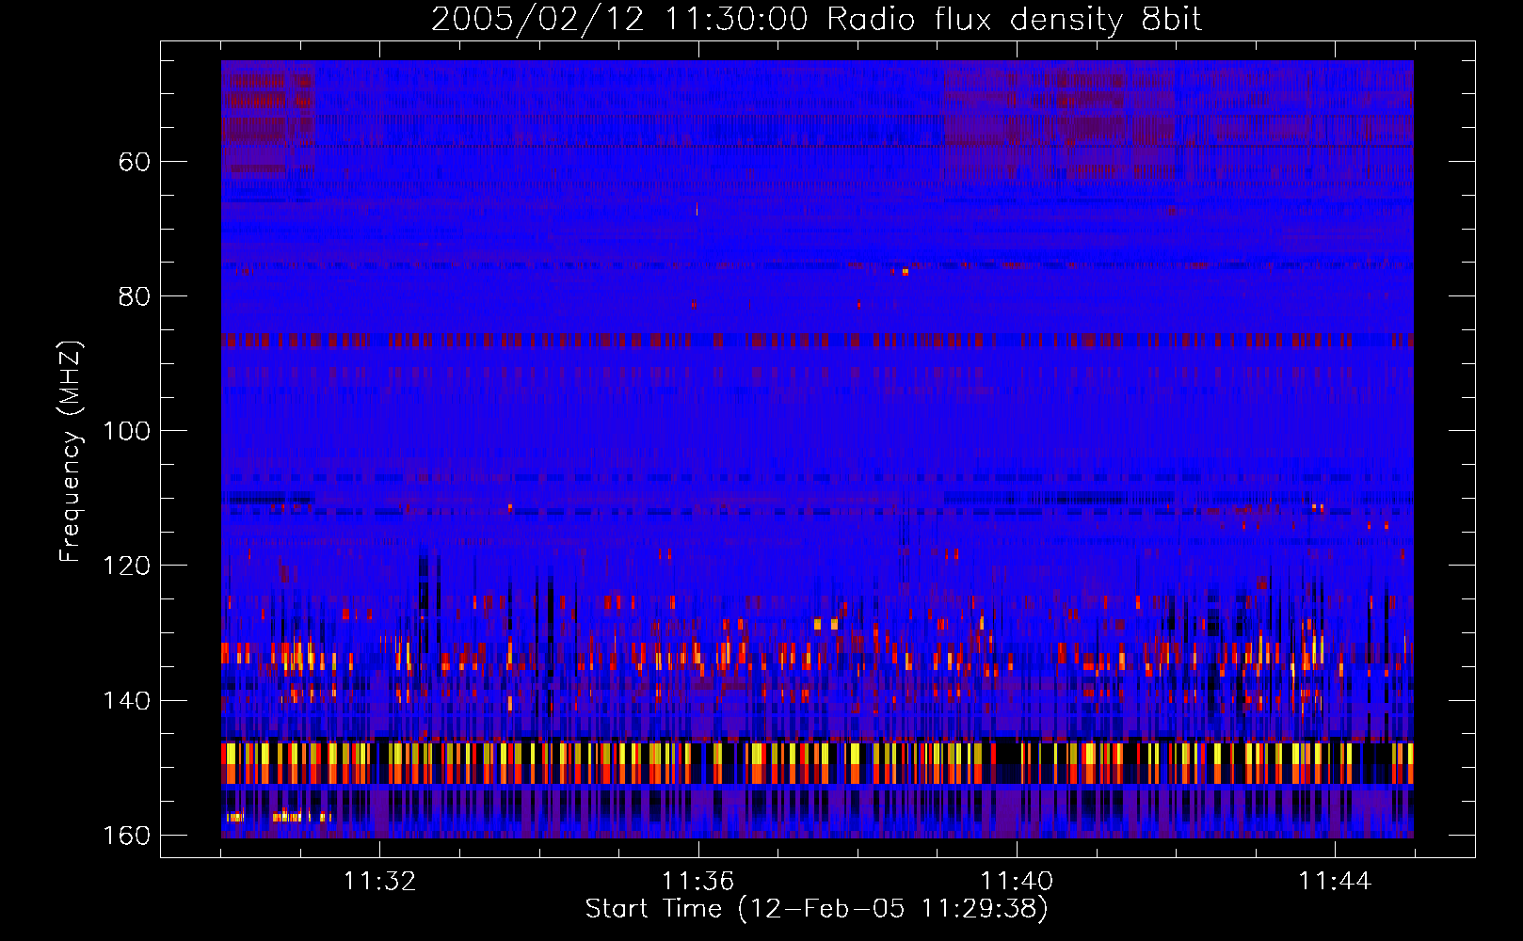This screenshot has height=941, width=1523.
Task: Click the 11:44 time tick label
Action: (x=1335, y=881)
